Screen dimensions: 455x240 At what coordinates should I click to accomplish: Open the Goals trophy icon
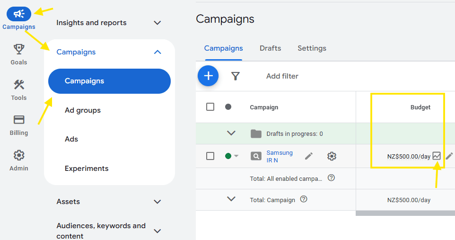tap(19, 49)
